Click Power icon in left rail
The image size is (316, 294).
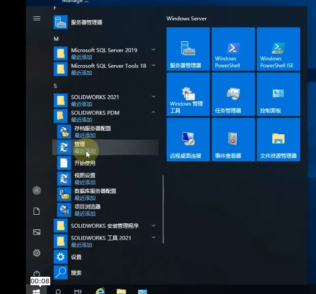click(x=37, y=274)
